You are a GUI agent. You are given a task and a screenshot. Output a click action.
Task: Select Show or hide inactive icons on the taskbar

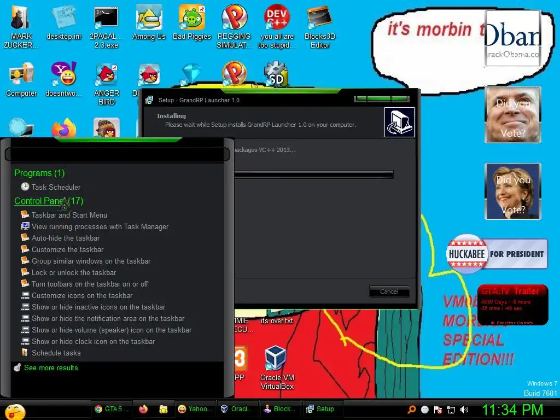click(98, 307)
